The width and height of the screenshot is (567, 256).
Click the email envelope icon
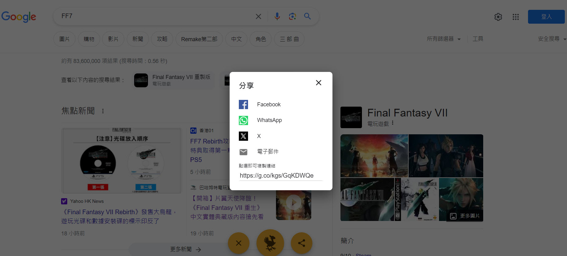[243, 152]
